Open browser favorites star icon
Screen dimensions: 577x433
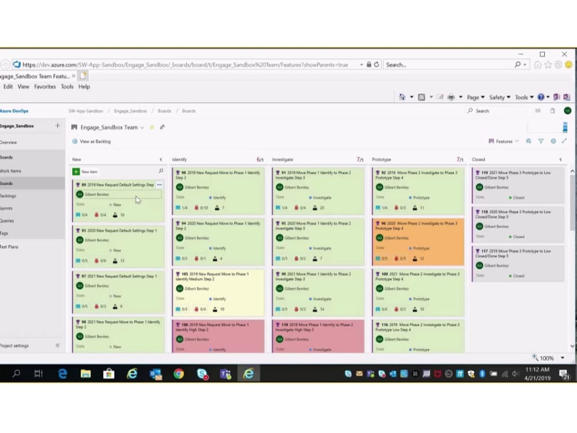click(x=548, y=65)
